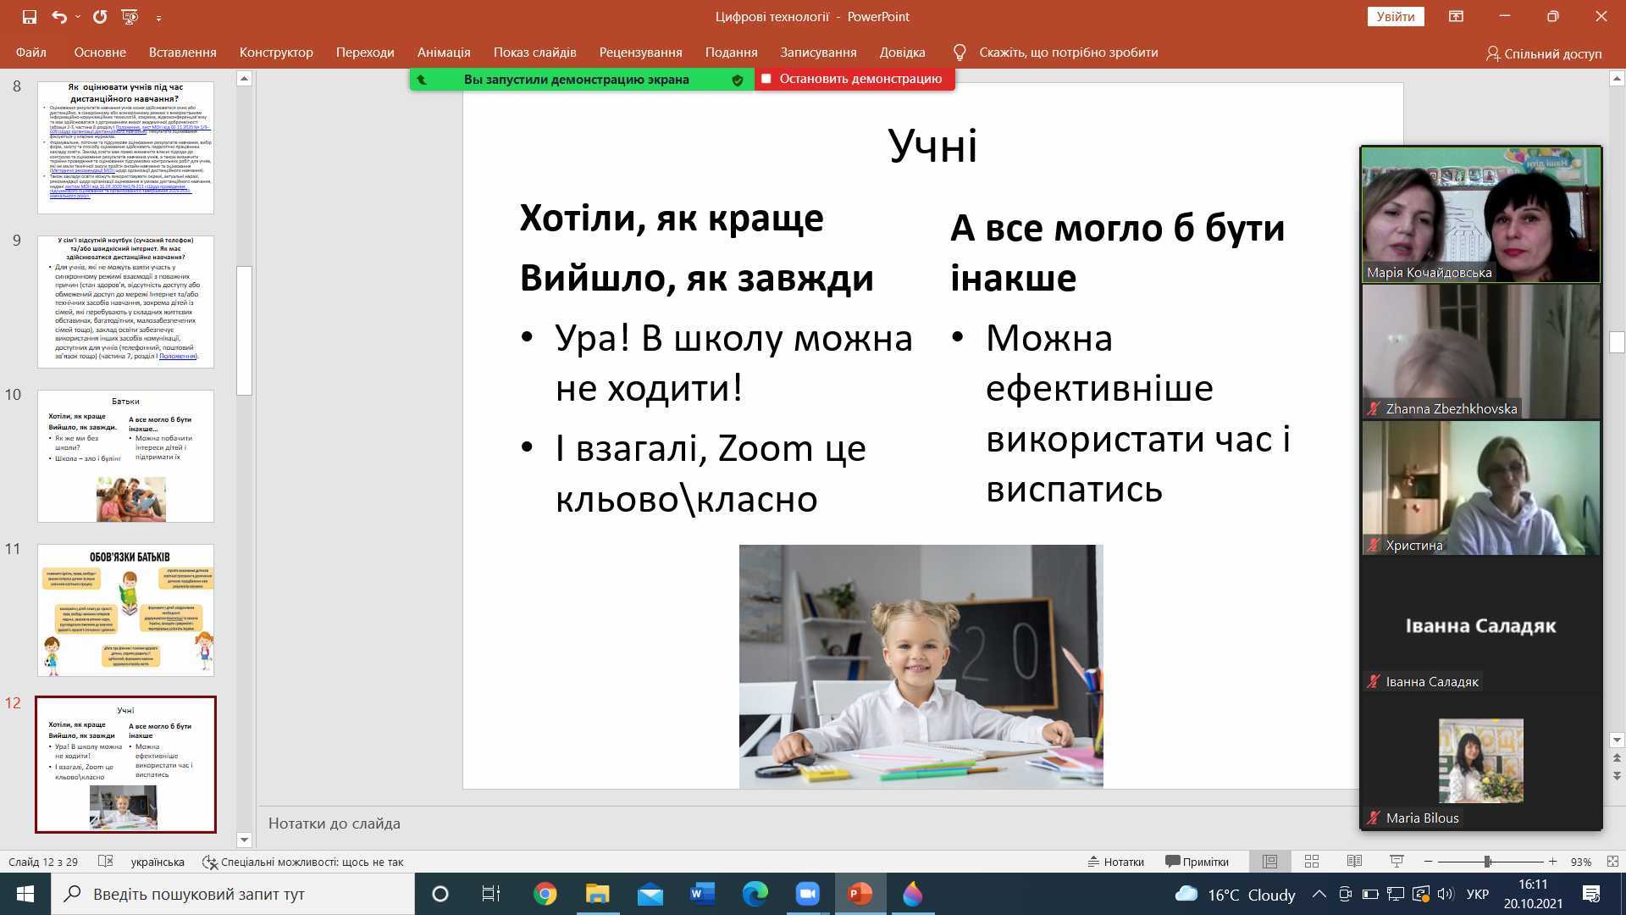Open Customize Quick Access Toolbar dropdown
1626x915 pixels.
[x=158, y=17]
